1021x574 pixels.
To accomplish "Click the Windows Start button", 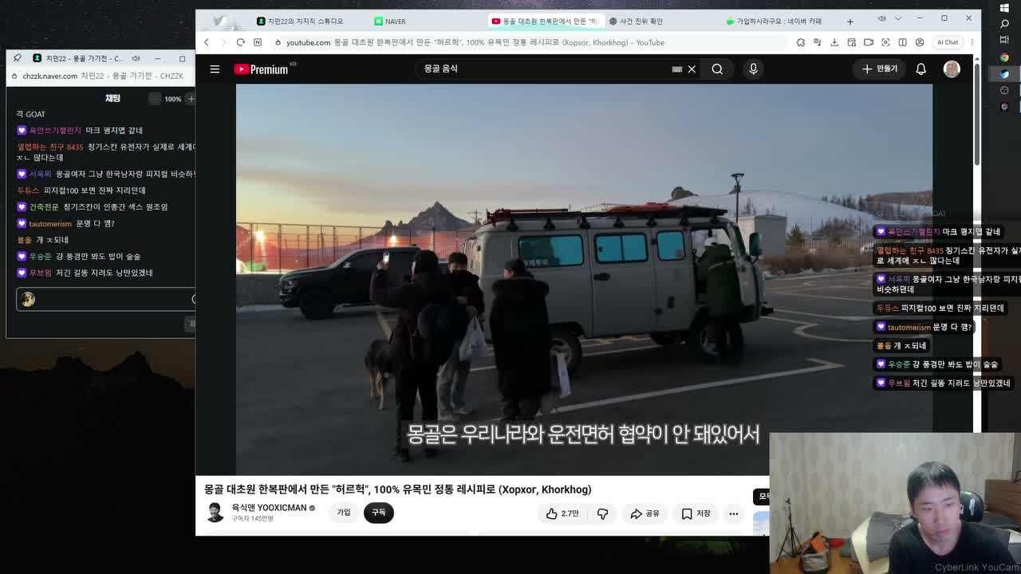I will 1004,8.
